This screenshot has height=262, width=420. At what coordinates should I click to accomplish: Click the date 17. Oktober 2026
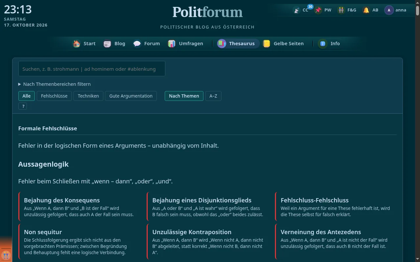[26, 25]
